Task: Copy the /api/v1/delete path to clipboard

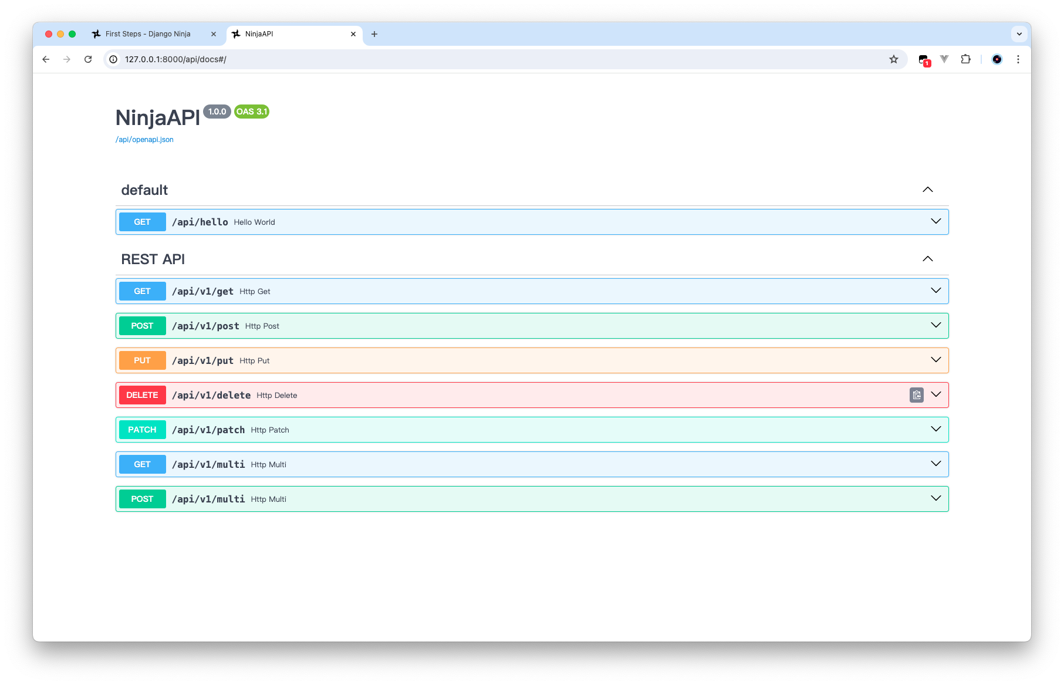Action: (x=917, y=395)
